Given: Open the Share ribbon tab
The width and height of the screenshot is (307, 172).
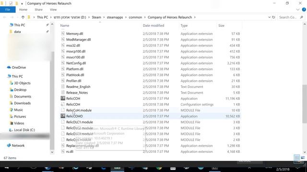Looking at the screenshot, I should 38,10.
